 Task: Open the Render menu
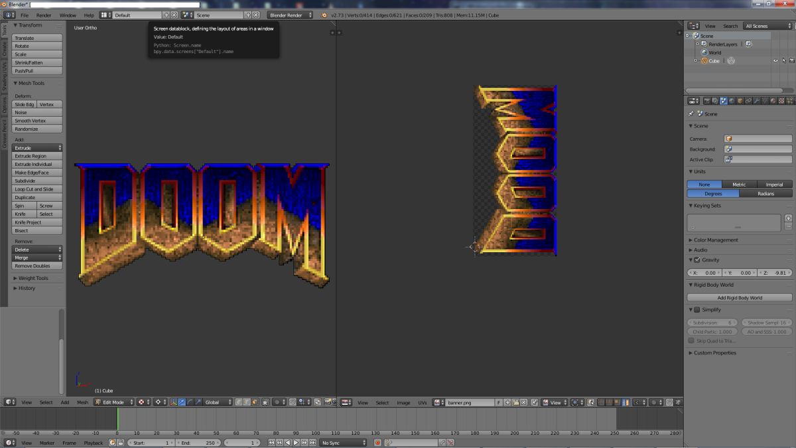pos(44,15)
